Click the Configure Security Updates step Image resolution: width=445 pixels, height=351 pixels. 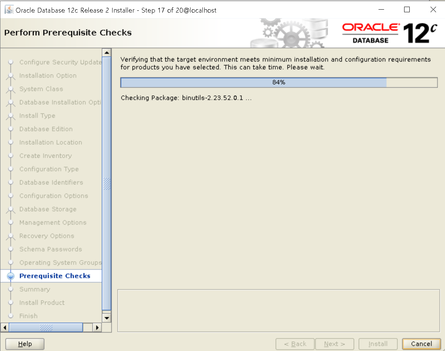60,62
